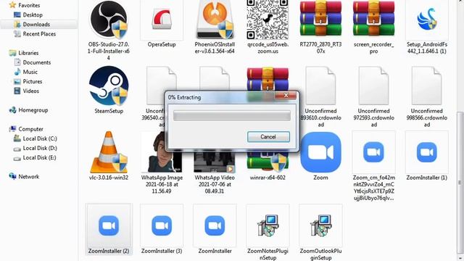This screenshot has width=464, height=261.
Task: Open Computer in the navigation pane
Action: click(30, 129)
